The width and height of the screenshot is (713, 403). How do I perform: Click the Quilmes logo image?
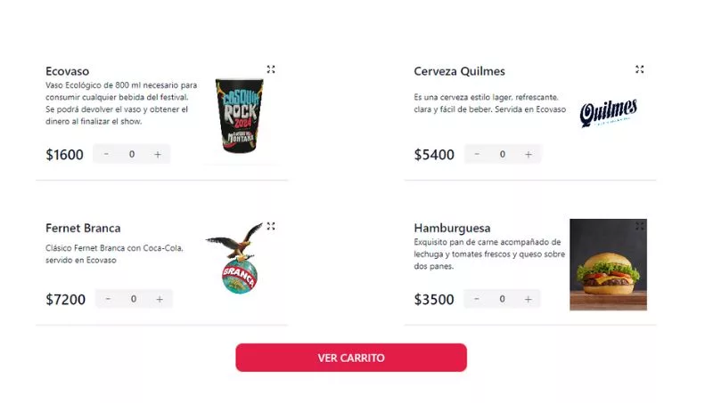coord(609,113)
